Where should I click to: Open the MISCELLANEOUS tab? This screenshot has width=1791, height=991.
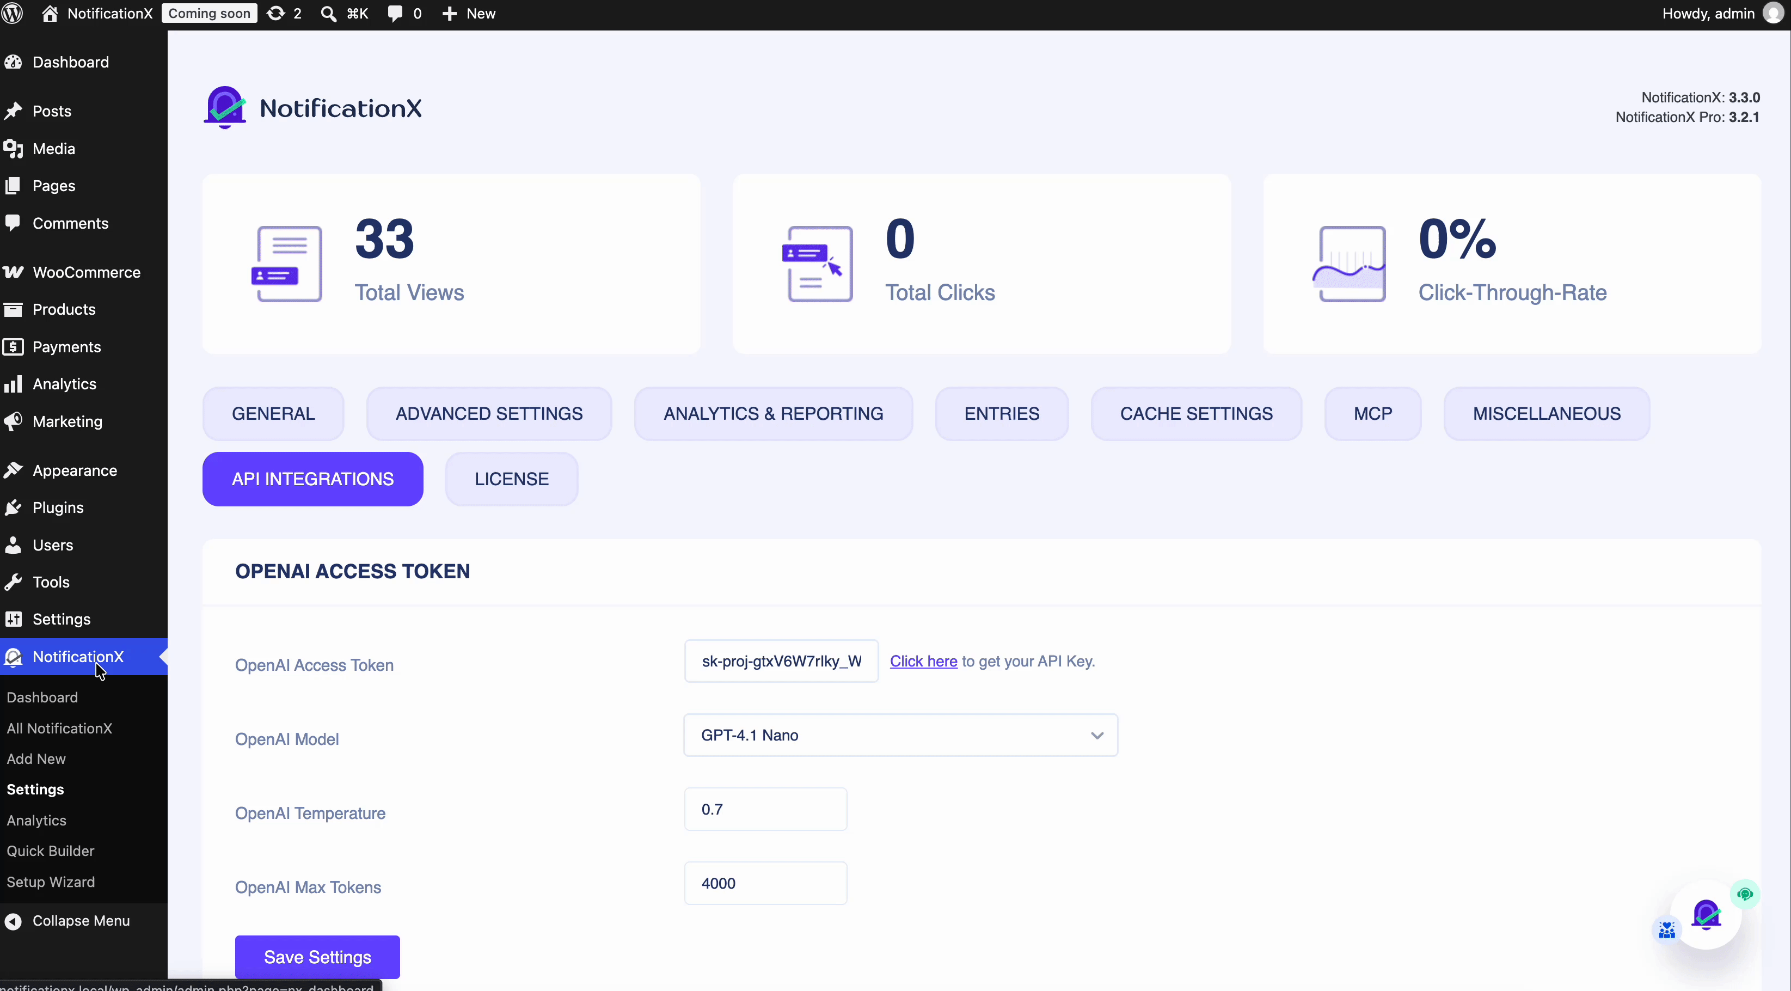click(x=1546, y=414)
